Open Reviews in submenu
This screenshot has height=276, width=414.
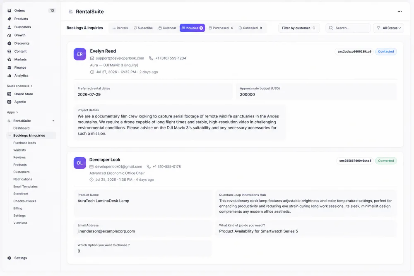coord(19,157)
